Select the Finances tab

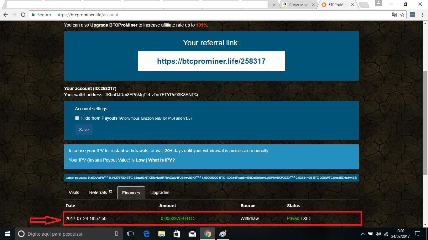(x=131, y=193)
